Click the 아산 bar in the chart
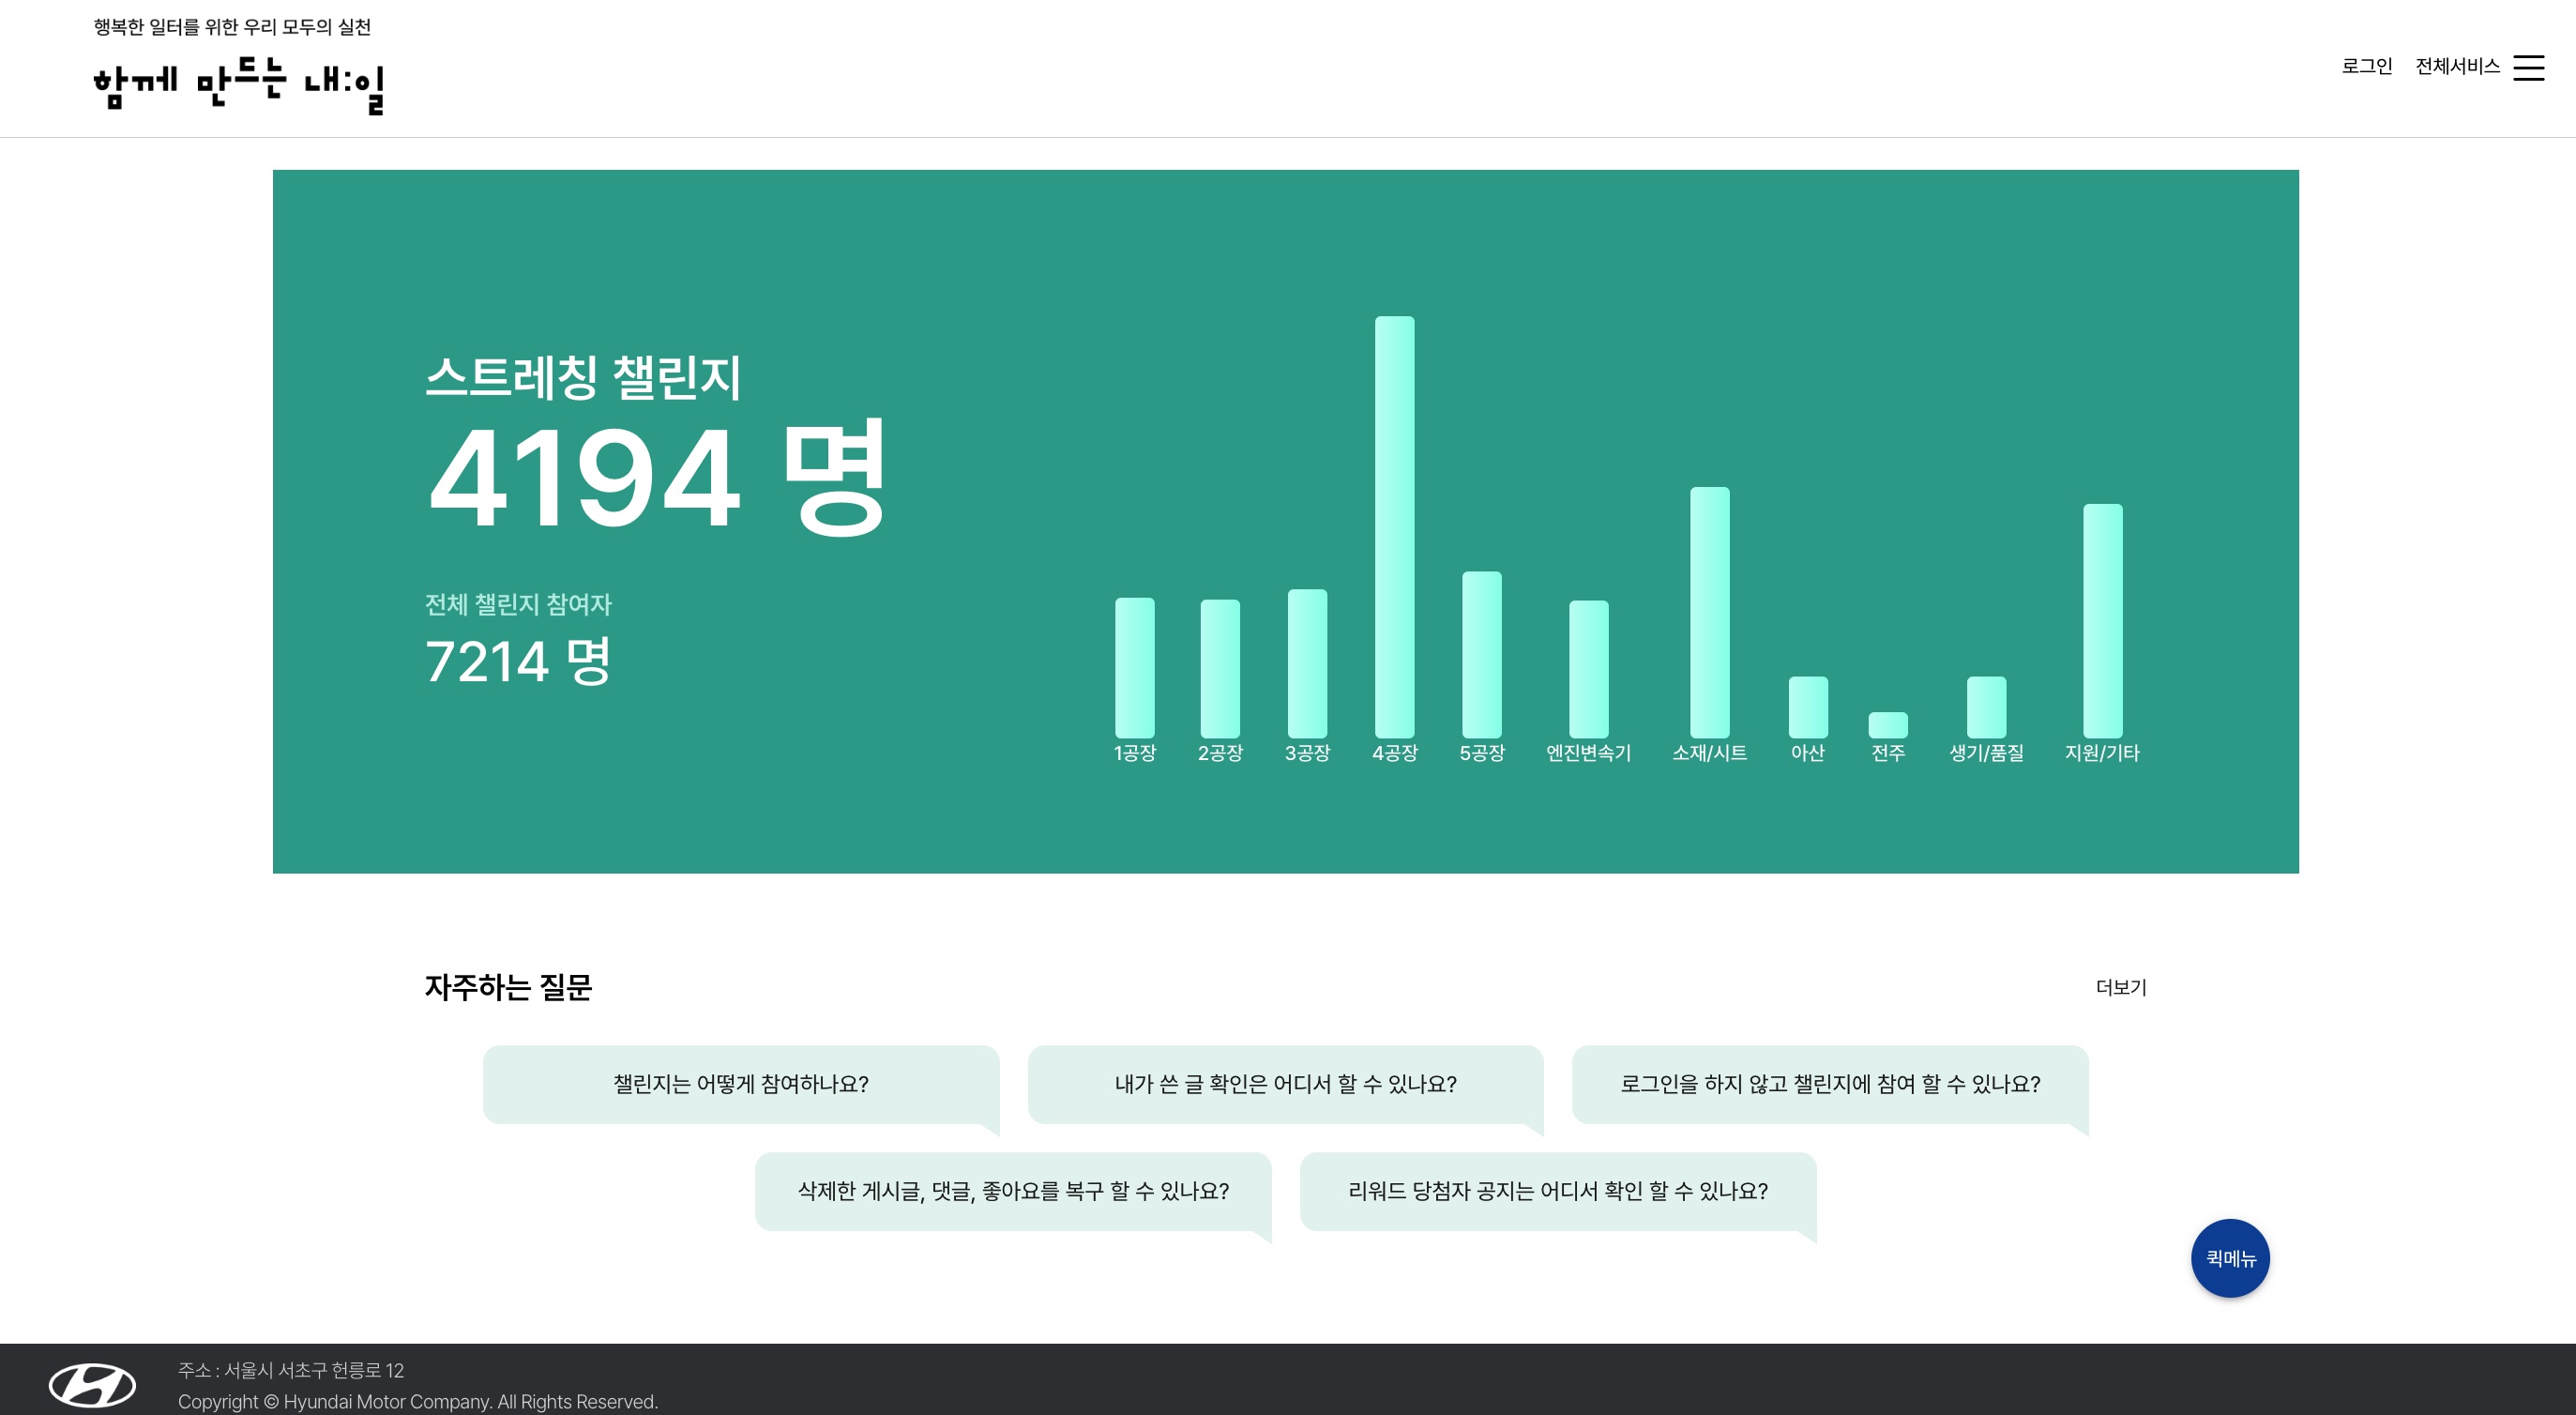Screen dimensions: 2576x1415 (1808, 705)
